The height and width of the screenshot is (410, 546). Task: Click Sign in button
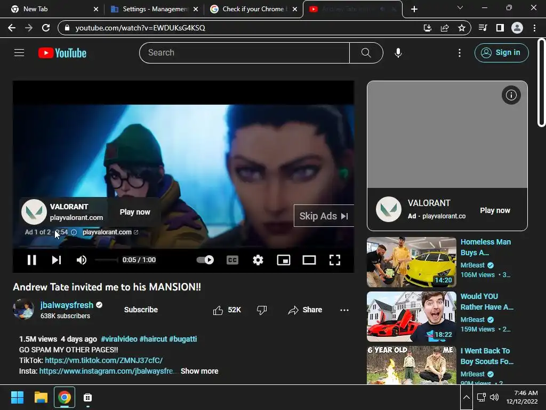[501, 53]
